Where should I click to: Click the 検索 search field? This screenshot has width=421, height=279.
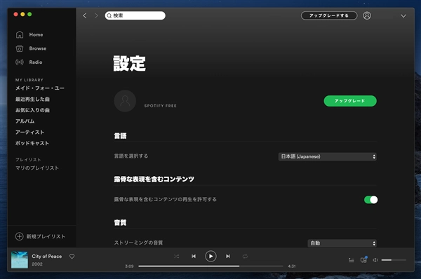(x=135, y=15)
